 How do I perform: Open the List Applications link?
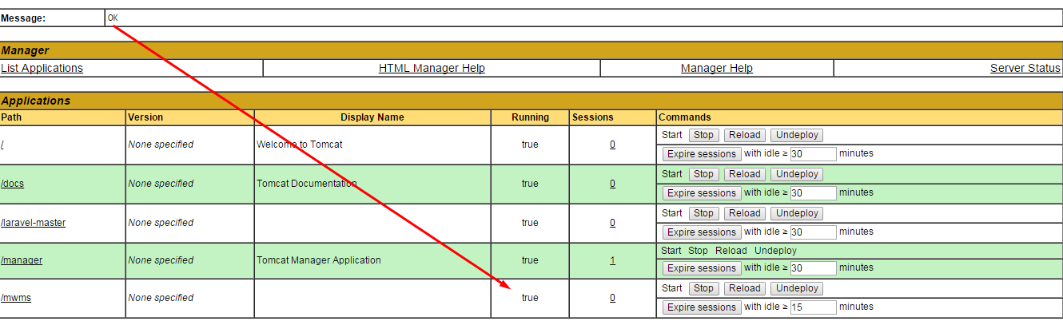42,69
